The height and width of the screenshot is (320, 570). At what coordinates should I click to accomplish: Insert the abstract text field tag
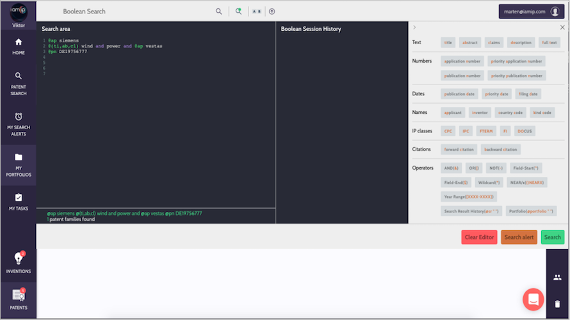(x=470, y=43)
